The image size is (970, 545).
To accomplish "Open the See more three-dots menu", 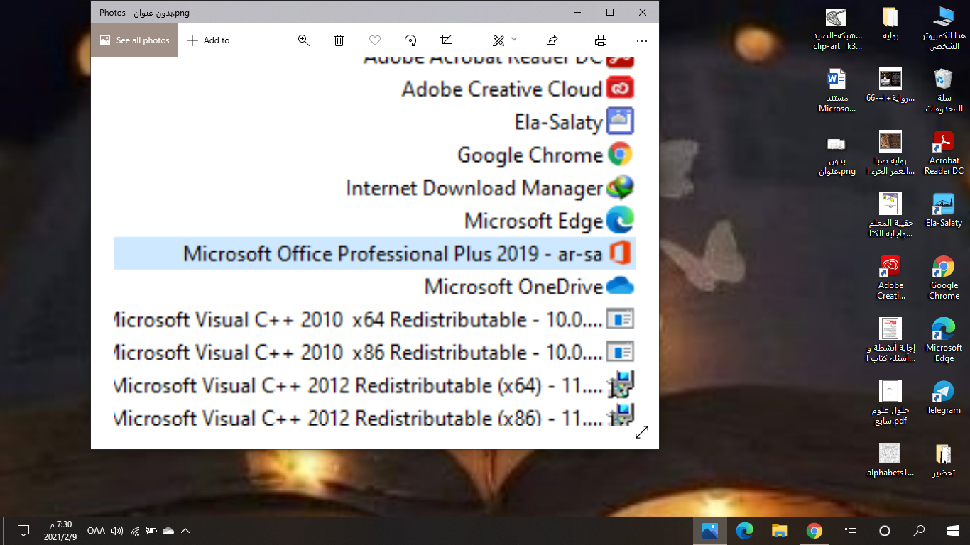I will point(642,40).
